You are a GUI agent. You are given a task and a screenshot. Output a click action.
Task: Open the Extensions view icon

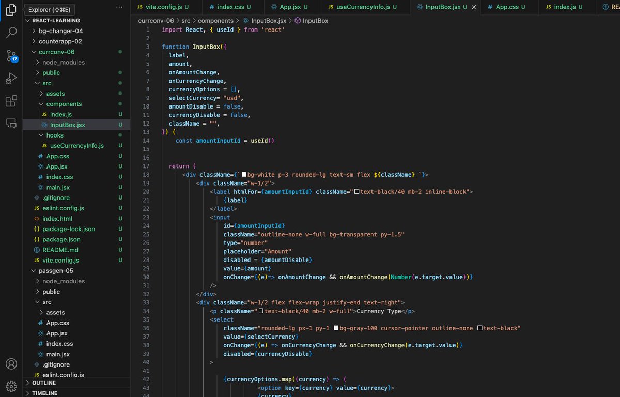click(x=11, y=101)
